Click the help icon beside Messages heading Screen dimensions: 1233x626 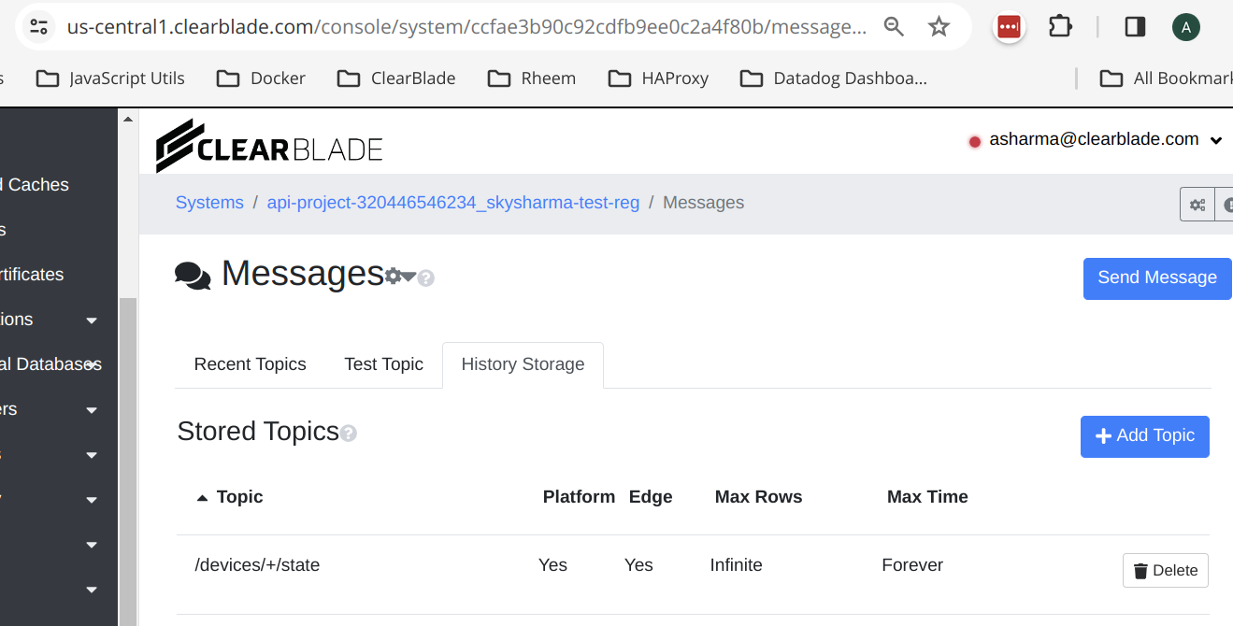coord(426,278)
